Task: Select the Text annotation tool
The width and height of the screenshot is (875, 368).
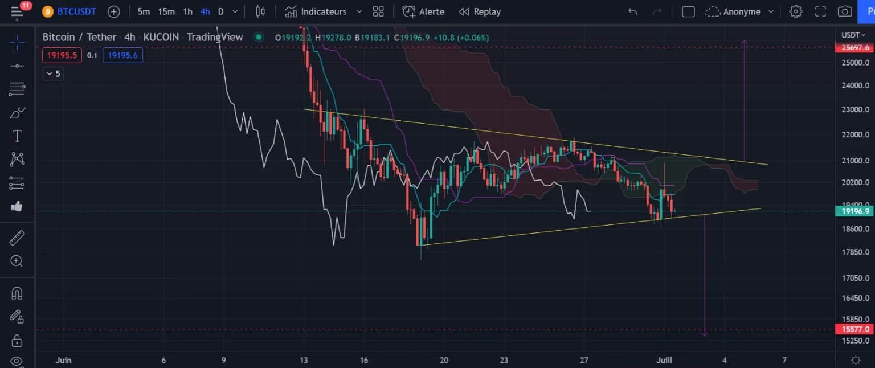Action: [17, 136]
